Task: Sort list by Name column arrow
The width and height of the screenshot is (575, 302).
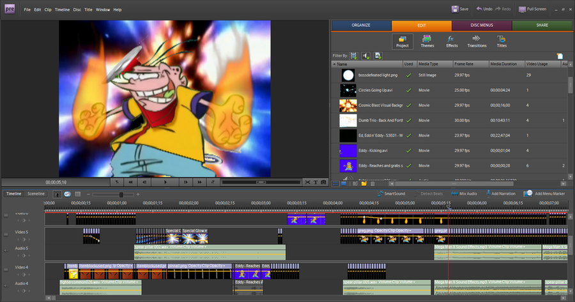Action: (x=334, y=64)
